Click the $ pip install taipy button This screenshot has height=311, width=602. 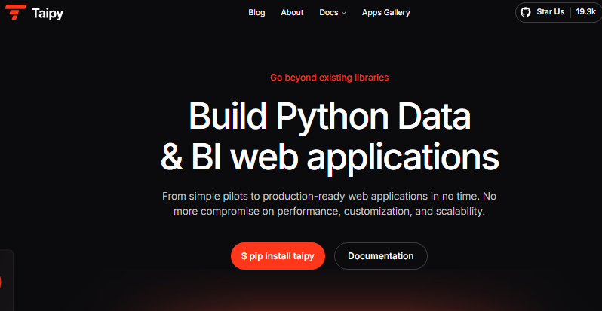click(278, 256)
